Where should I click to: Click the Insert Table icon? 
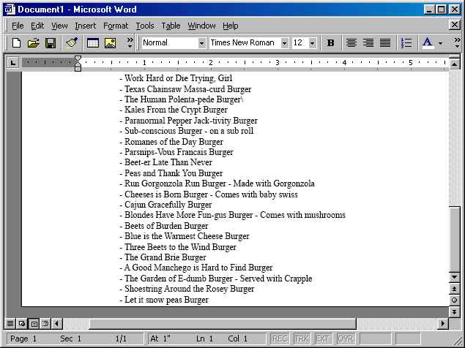coord(93,43)
